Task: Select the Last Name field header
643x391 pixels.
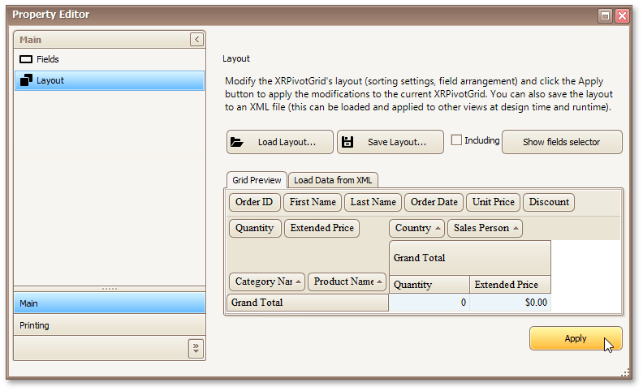Action: point(373,203)
